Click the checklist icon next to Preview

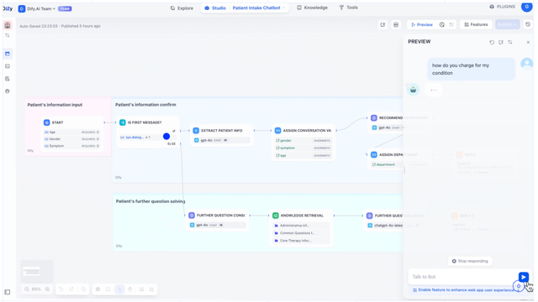coord(451,24)
